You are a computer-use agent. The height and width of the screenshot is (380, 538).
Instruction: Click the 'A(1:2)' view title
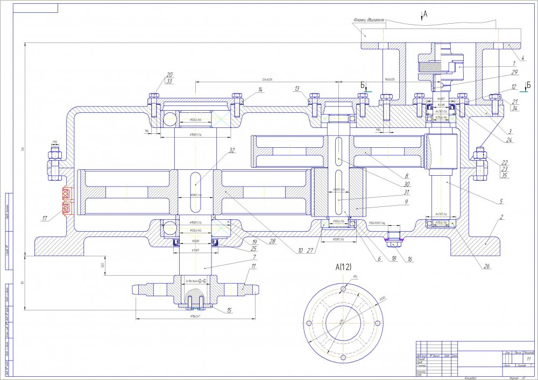click(x=344, y=267)
